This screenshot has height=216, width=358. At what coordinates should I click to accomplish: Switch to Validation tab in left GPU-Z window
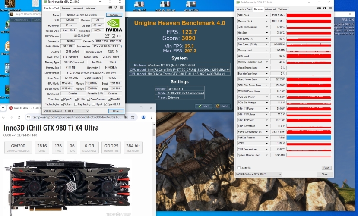click(90, 9)
